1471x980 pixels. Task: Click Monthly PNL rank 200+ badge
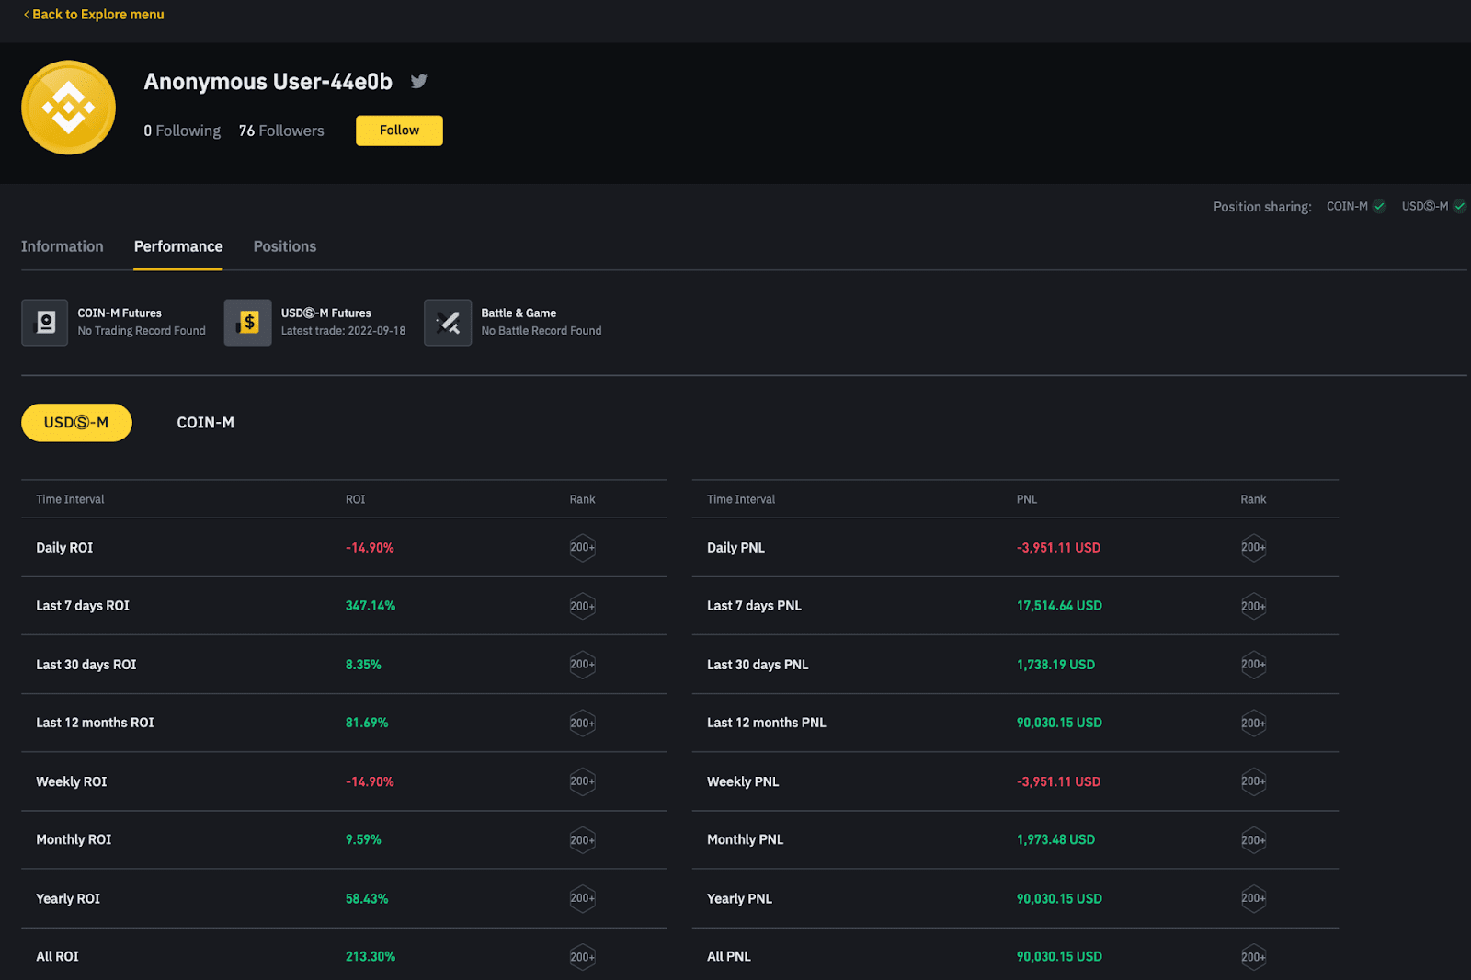coord(1253,840)
